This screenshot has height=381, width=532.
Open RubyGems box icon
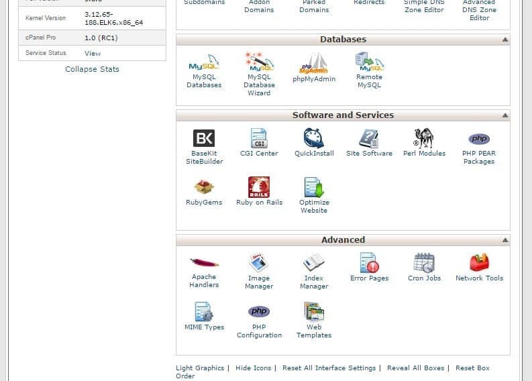(204, 187)
